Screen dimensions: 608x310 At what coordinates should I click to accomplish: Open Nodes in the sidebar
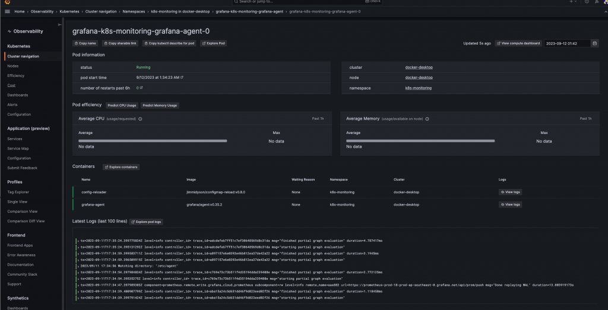coord(13,66)
